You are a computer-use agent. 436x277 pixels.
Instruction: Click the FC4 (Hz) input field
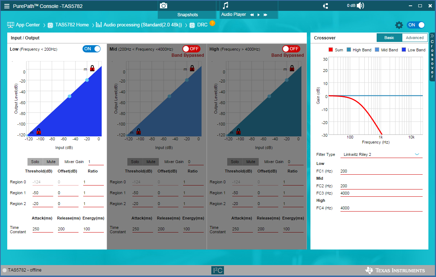click(381, 208)
